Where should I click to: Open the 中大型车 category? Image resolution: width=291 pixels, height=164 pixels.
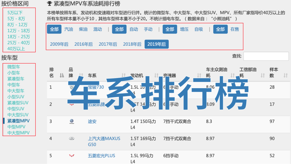point(16,91)
